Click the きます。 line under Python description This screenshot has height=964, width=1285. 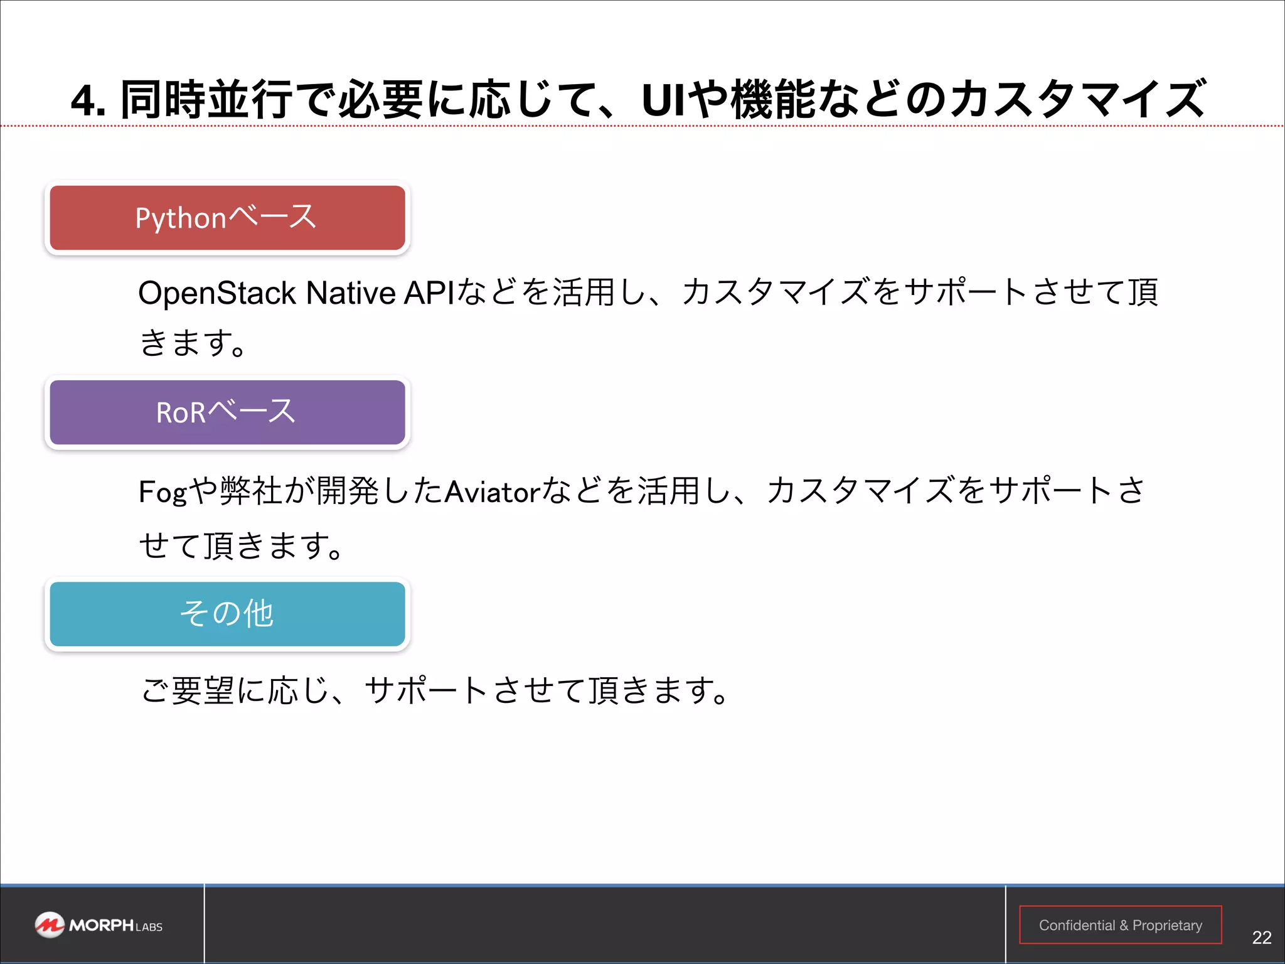(x=193, y=343)
